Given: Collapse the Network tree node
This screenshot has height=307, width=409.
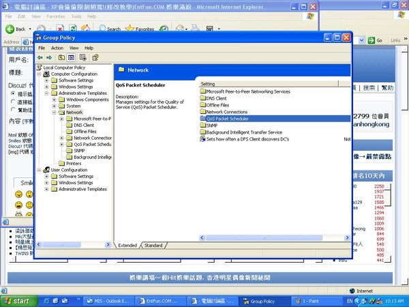Looking at the screenshot, I should 54,113.
